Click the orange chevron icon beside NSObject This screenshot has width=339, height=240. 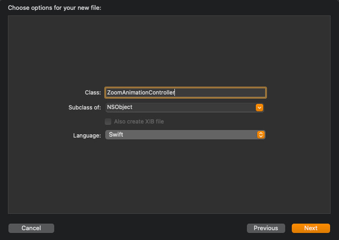tap(259, 108)
